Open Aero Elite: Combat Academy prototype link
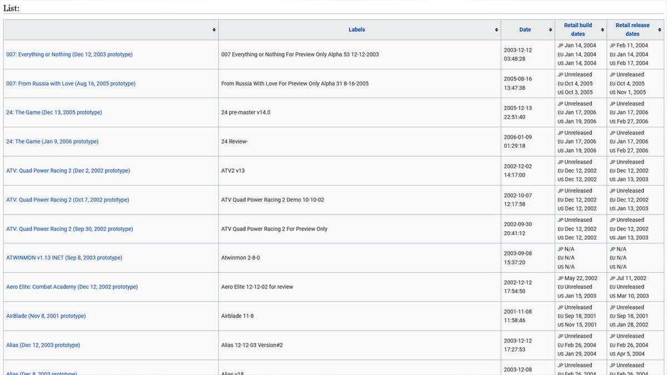This screenshot has width=667, height=375. pos(72,287)
